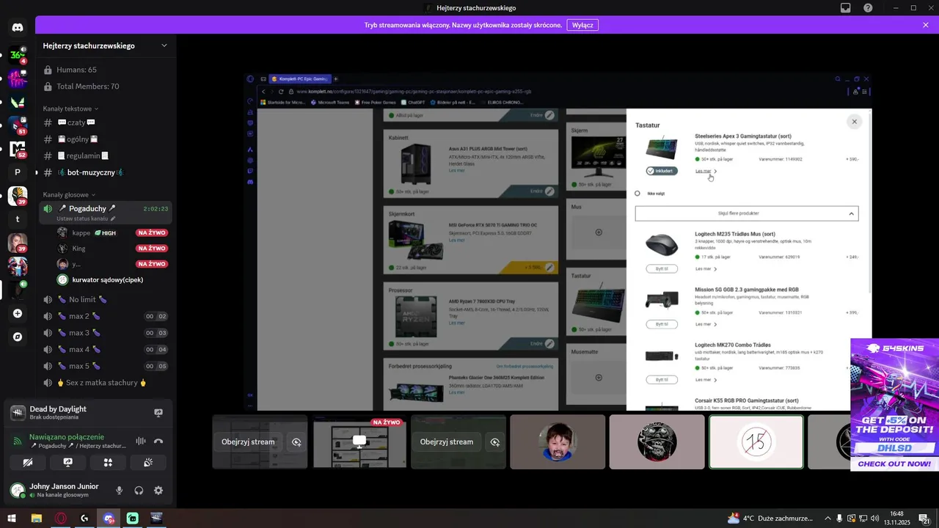
Task: Open the bot-muzyczny text channel
Action: point(106,172)
